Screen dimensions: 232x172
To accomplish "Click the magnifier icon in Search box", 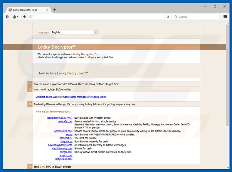I will (176, 17).
